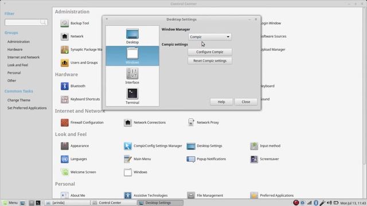367x206 pixels.
Task: Open File Management icon
Action: click(191, 195)
